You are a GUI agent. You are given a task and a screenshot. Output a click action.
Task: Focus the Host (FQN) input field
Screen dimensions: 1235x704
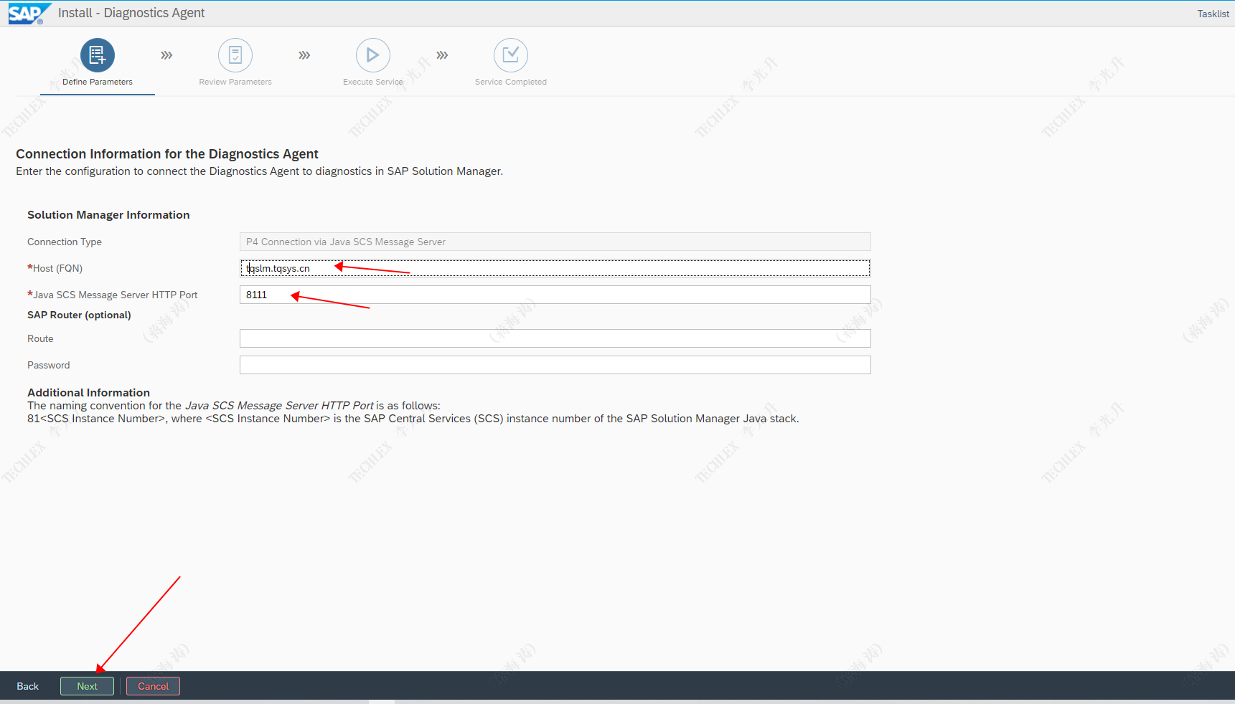(x=555, y=268)
